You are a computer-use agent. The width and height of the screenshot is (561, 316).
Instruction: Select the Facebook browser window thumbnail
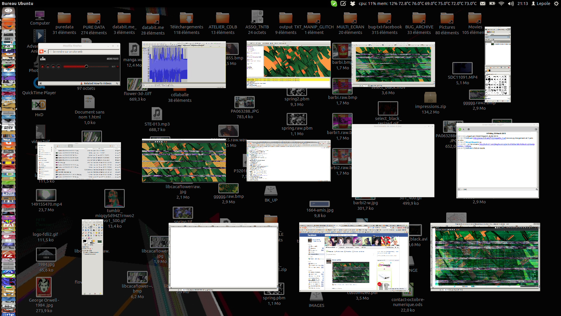coord(354,257)
